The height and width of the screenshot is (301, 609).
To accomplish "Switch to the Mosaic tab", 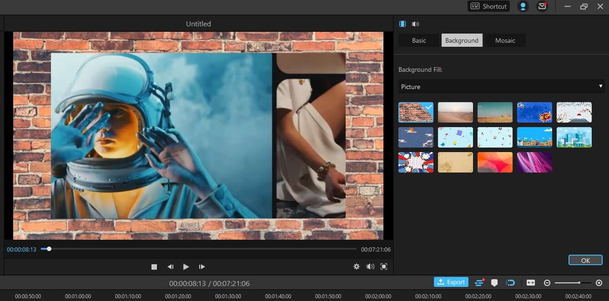I will (505, 40).
